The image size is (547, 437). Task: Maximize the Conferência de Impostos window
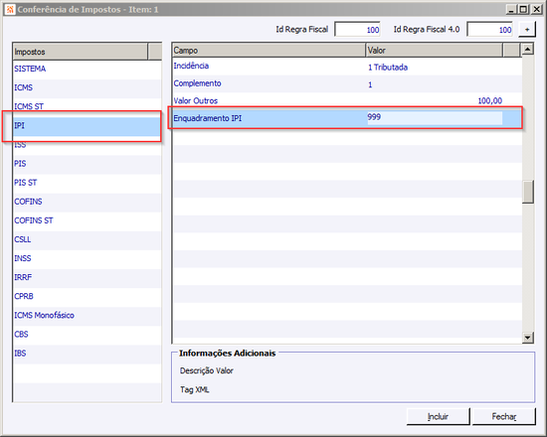523,9
